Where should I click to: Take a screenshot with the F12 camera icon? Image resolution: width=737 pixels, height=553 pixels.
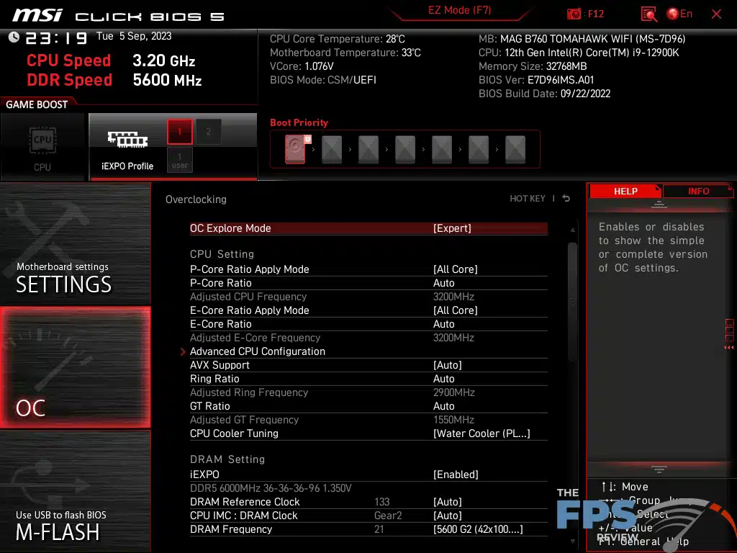(574, 14)
